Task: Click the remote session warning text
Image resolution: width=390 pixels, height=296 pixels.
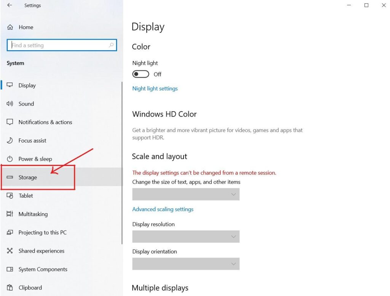Action: coord(204,173)
